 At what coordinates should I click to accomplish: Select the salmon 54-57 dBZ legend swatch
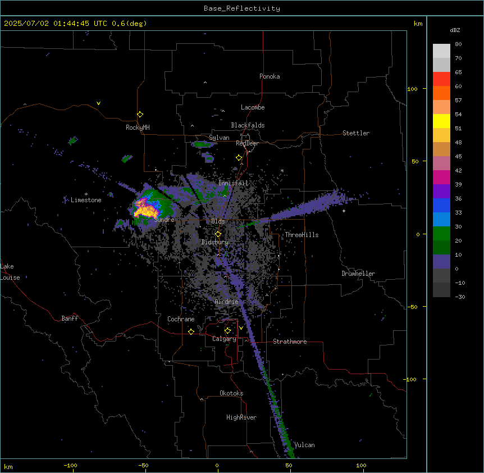tap(441, 107)
